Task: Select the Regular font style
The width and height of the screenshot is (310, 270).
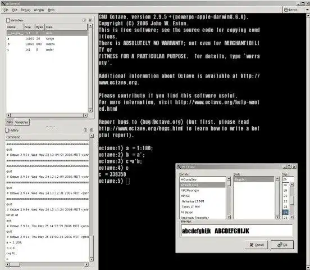Action: coord(254,179)
